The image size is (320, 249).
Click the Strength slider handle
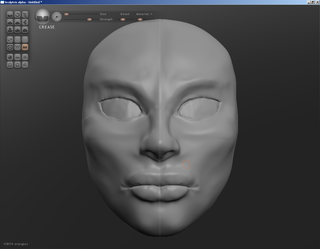tap(89, 20)
